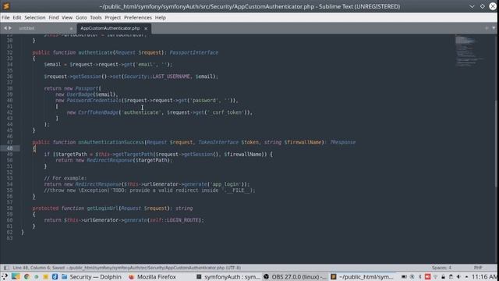Viewport: 499px width, 281px height.
Task: Click the Bluetooth tray icon
Action: [x=419, y=277]
